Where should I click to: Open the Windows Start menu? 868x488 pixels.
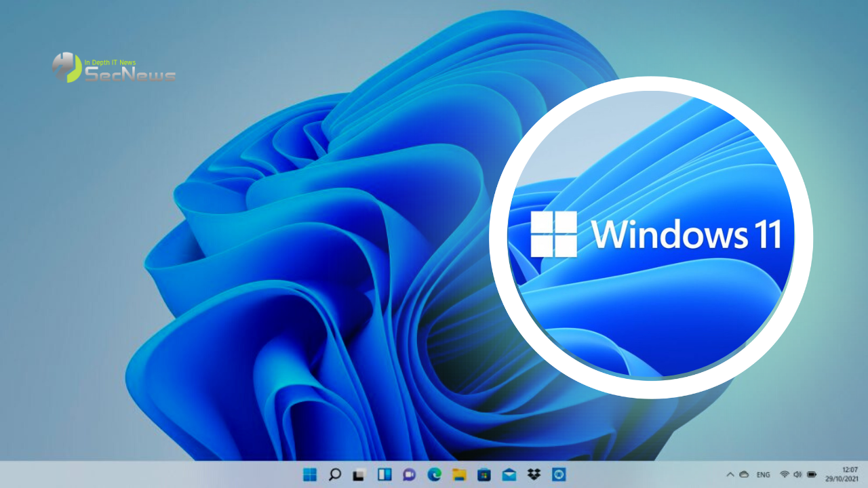click(310, 474)
